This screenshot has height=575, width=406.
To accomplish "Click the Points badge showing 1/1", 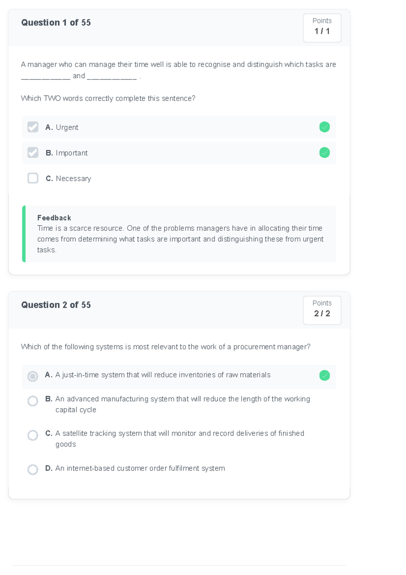I will tap(322, 28).
